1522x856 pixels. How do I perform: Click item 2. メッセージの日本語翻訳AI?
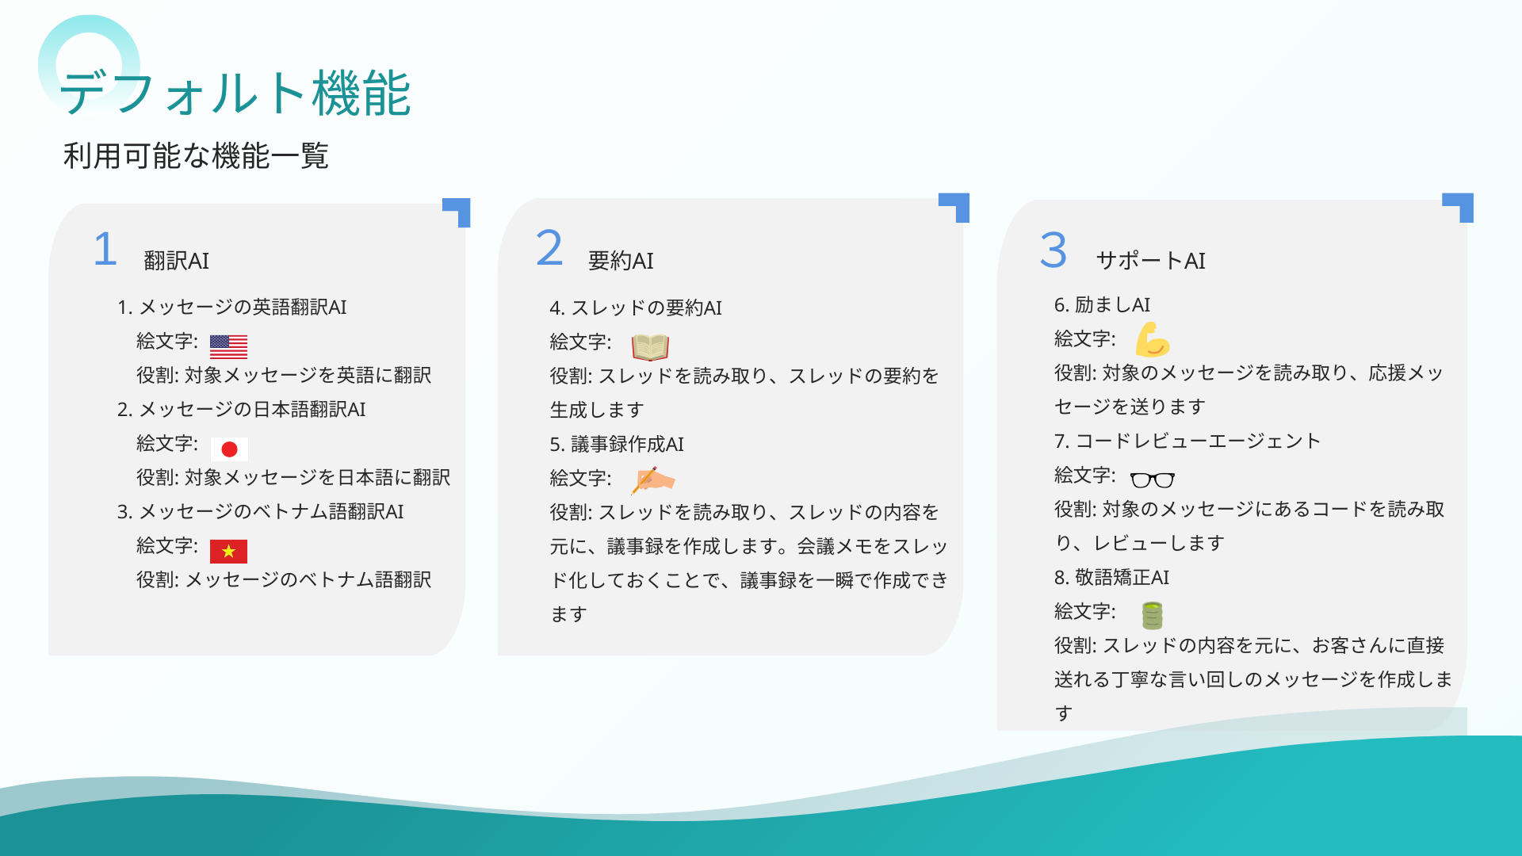pyautogui.click(x=242, y=409)
